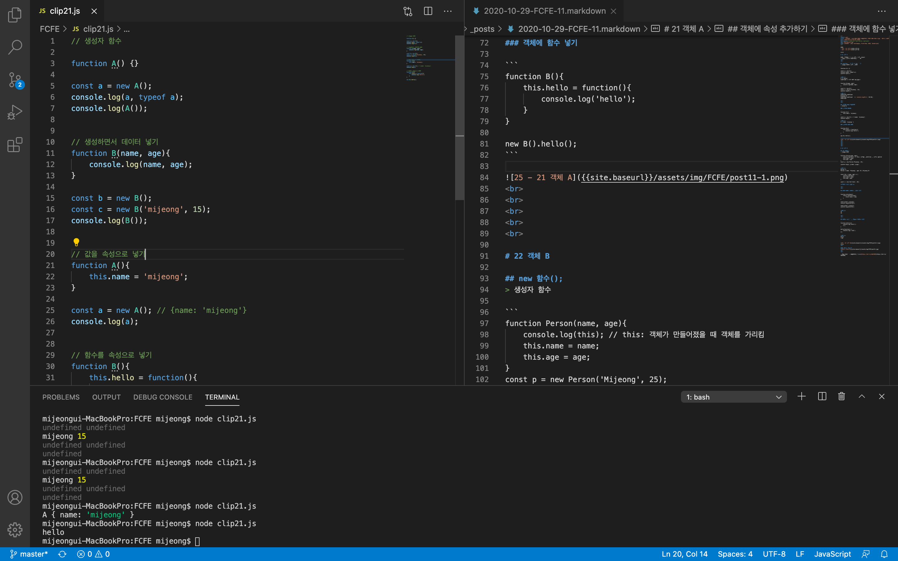The width and height of the screenshot is (898, 561).
Task: Click line number 21 in clip21.js
Action: 50,265
